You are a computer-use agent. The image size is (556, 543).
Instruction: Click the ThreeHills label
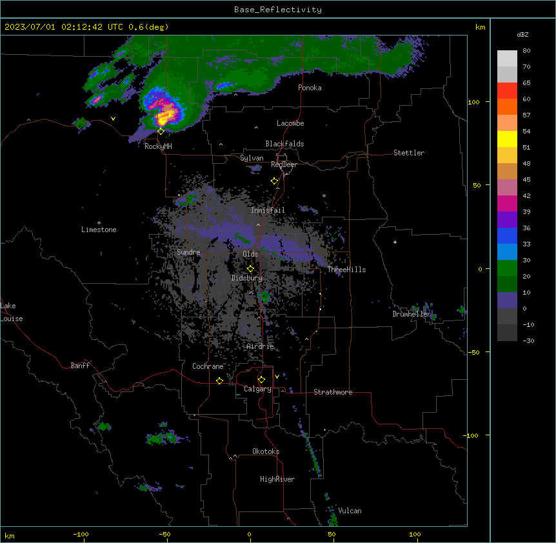coord(346,270)
